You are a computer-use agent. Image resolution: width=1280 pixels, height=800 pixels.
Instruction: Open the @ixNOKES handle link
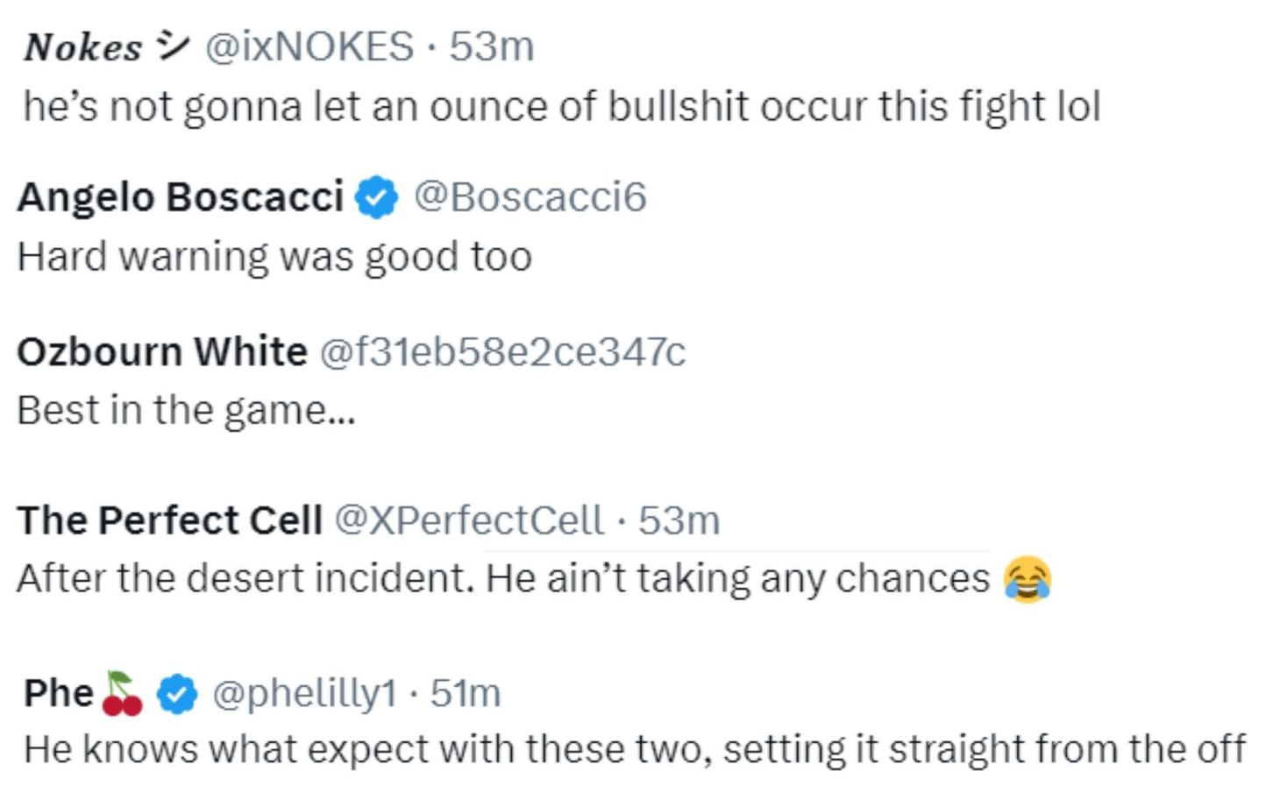tap(309, 46)
